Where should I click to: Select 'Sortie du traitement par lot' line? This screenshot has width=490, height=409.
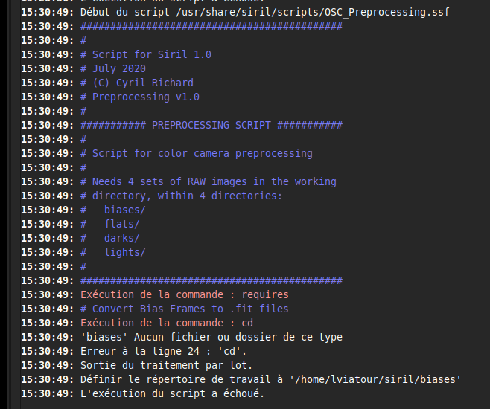click(166, 366)
